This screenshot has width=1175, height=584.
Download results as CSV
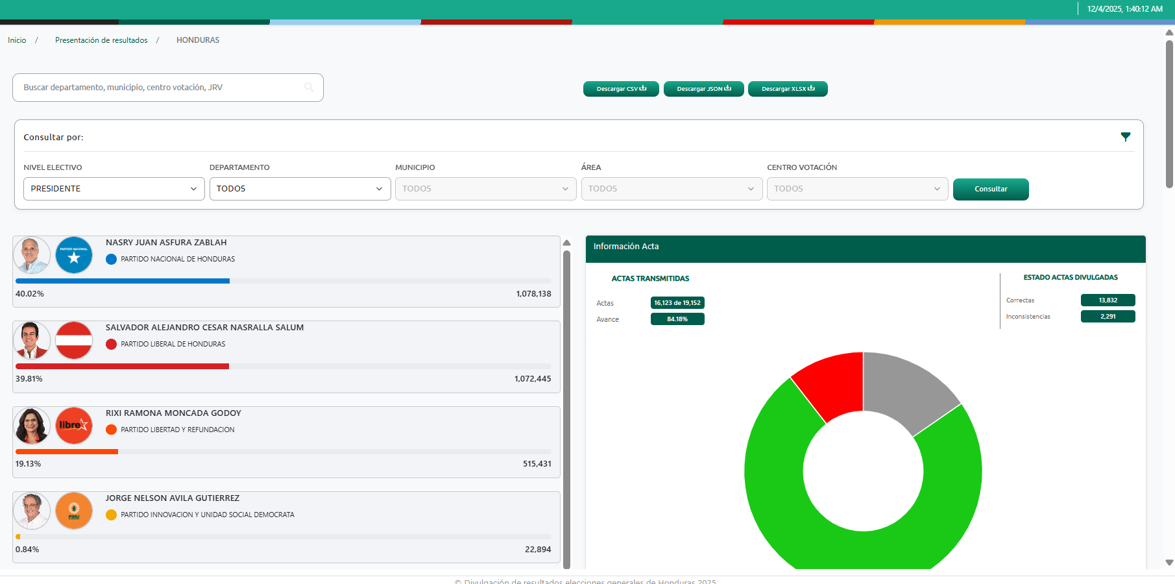621,89
